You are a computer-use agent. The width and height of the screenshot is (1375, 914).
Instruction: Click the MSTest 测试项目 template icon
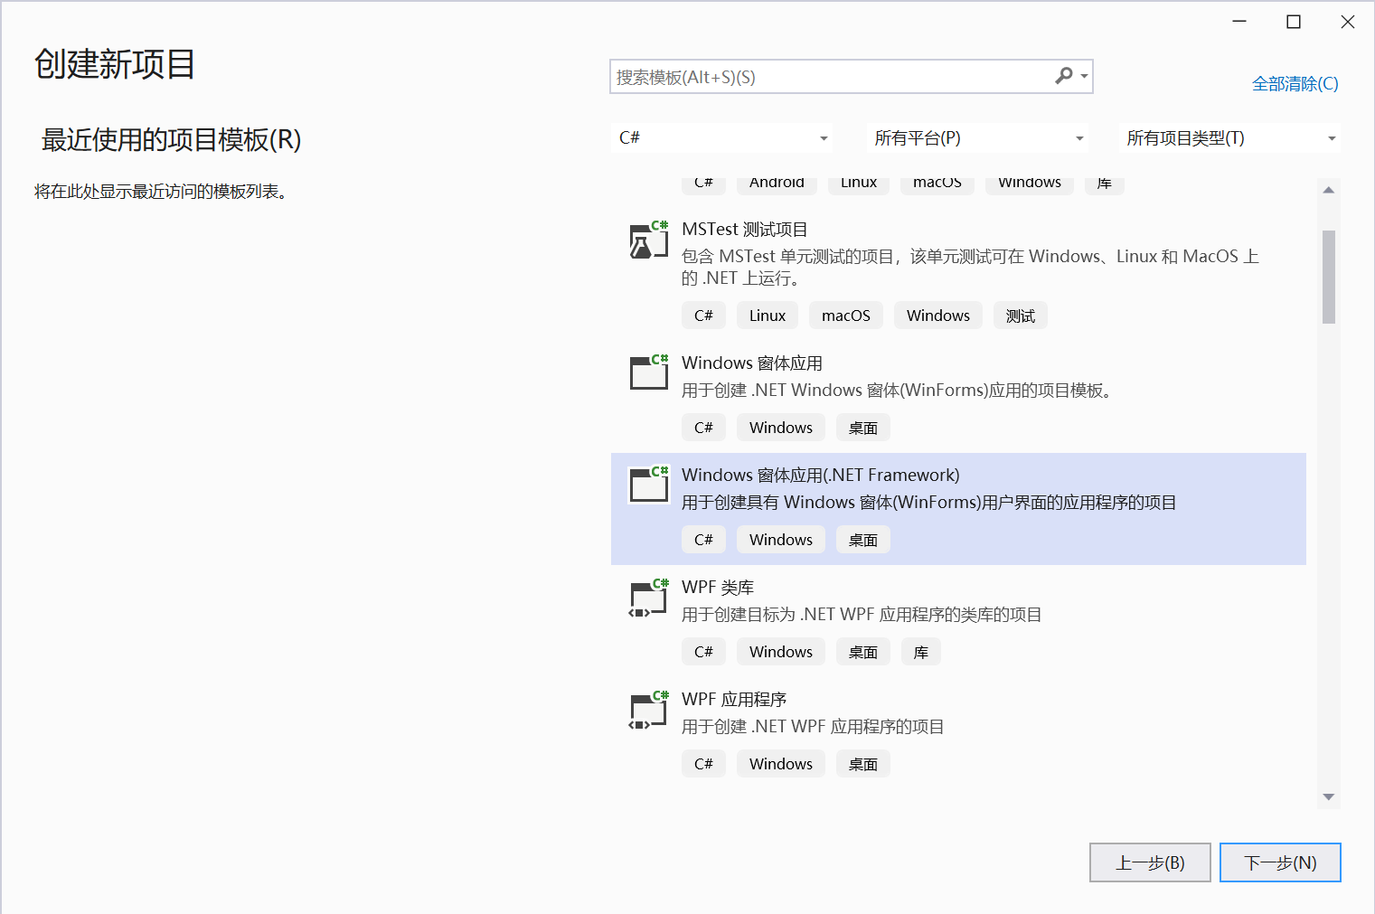pos(649,240)
